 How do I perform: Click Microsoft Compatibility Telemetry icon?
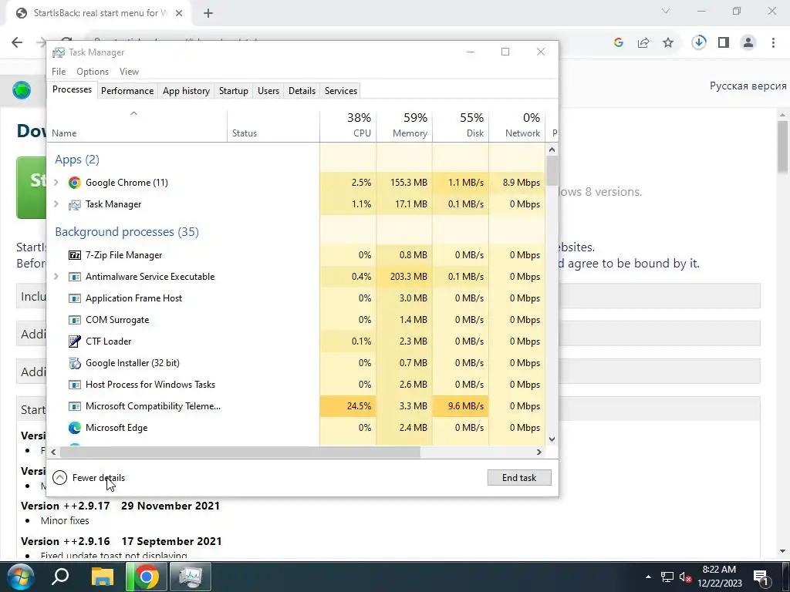[x=75, y=406]
